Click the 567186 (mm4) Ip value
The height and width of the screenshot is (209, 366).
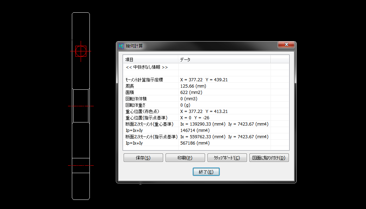click(x=195, y=143)
